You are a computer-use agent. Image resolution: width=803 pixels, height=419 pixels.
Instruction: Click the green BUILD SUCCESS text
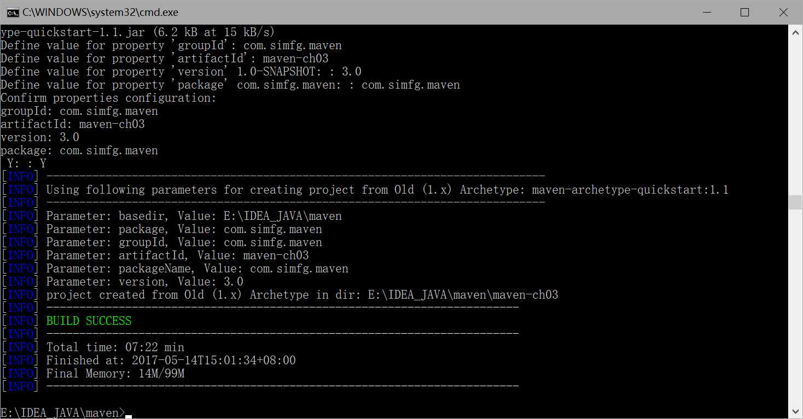[89, 321]
